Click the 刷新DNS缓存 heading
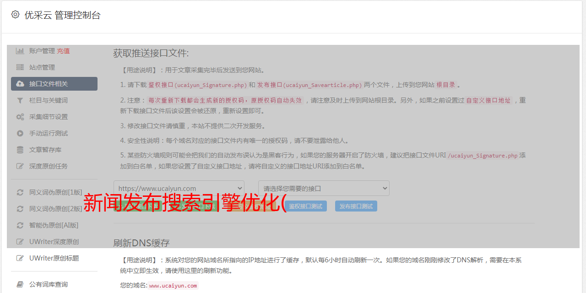This screenshot has height=293, width=586. 141,243
